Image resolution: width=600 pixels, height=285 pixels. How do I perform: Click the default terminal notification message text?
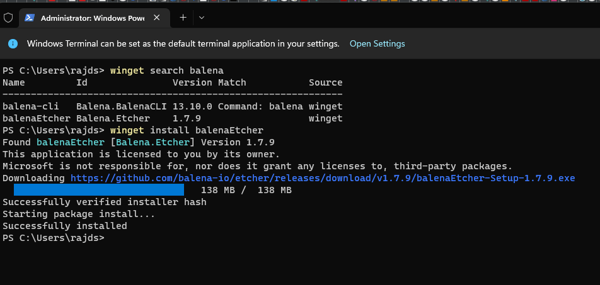(x=183, y=44)
